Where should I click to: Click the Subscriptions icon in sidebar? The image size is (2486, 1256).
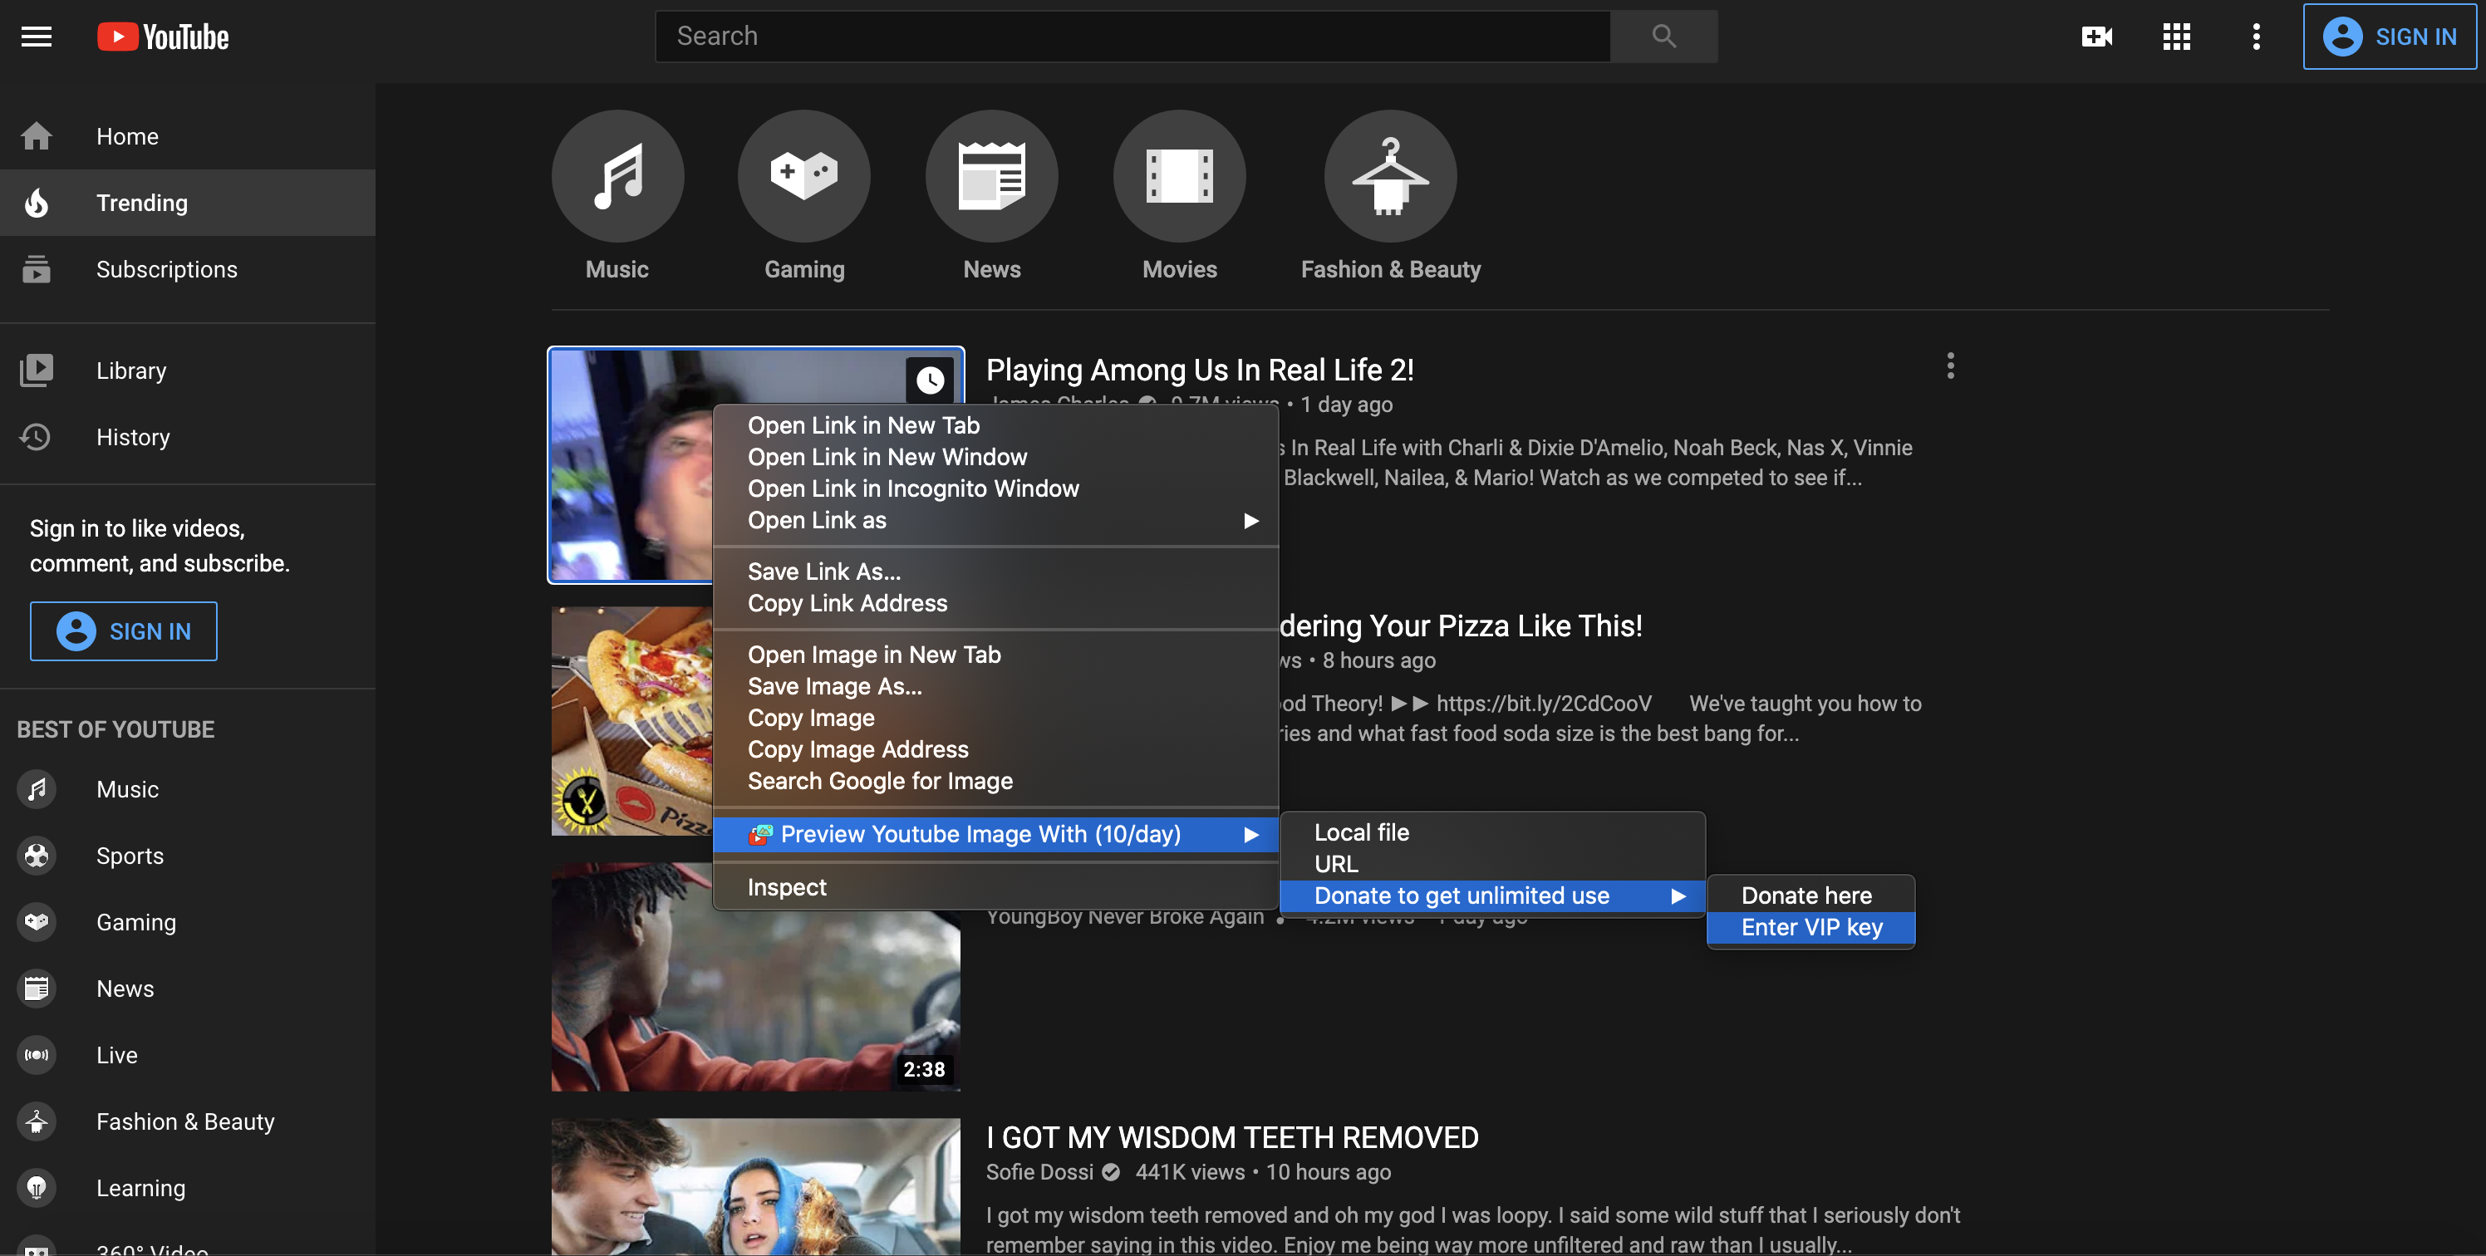(x=37, y=269)
